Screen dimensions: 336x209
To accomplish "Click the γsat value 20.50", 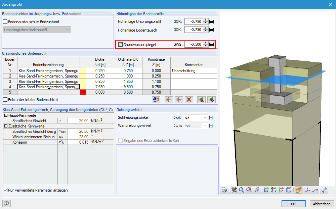I will tap(78, 132).
